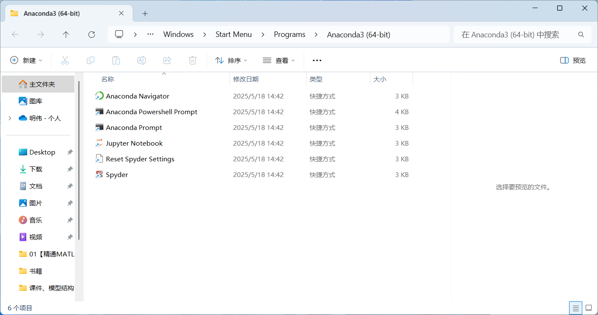Go back with the left arrow
Screen dimensions: 598x315
click(x=15, y=34)
